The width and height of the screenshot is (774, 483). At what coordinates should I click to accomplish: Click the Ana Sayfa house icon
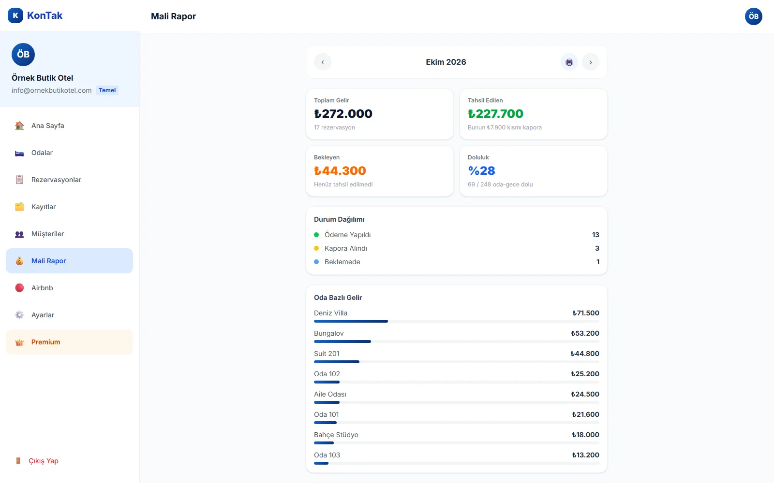(x=19, y=126)
